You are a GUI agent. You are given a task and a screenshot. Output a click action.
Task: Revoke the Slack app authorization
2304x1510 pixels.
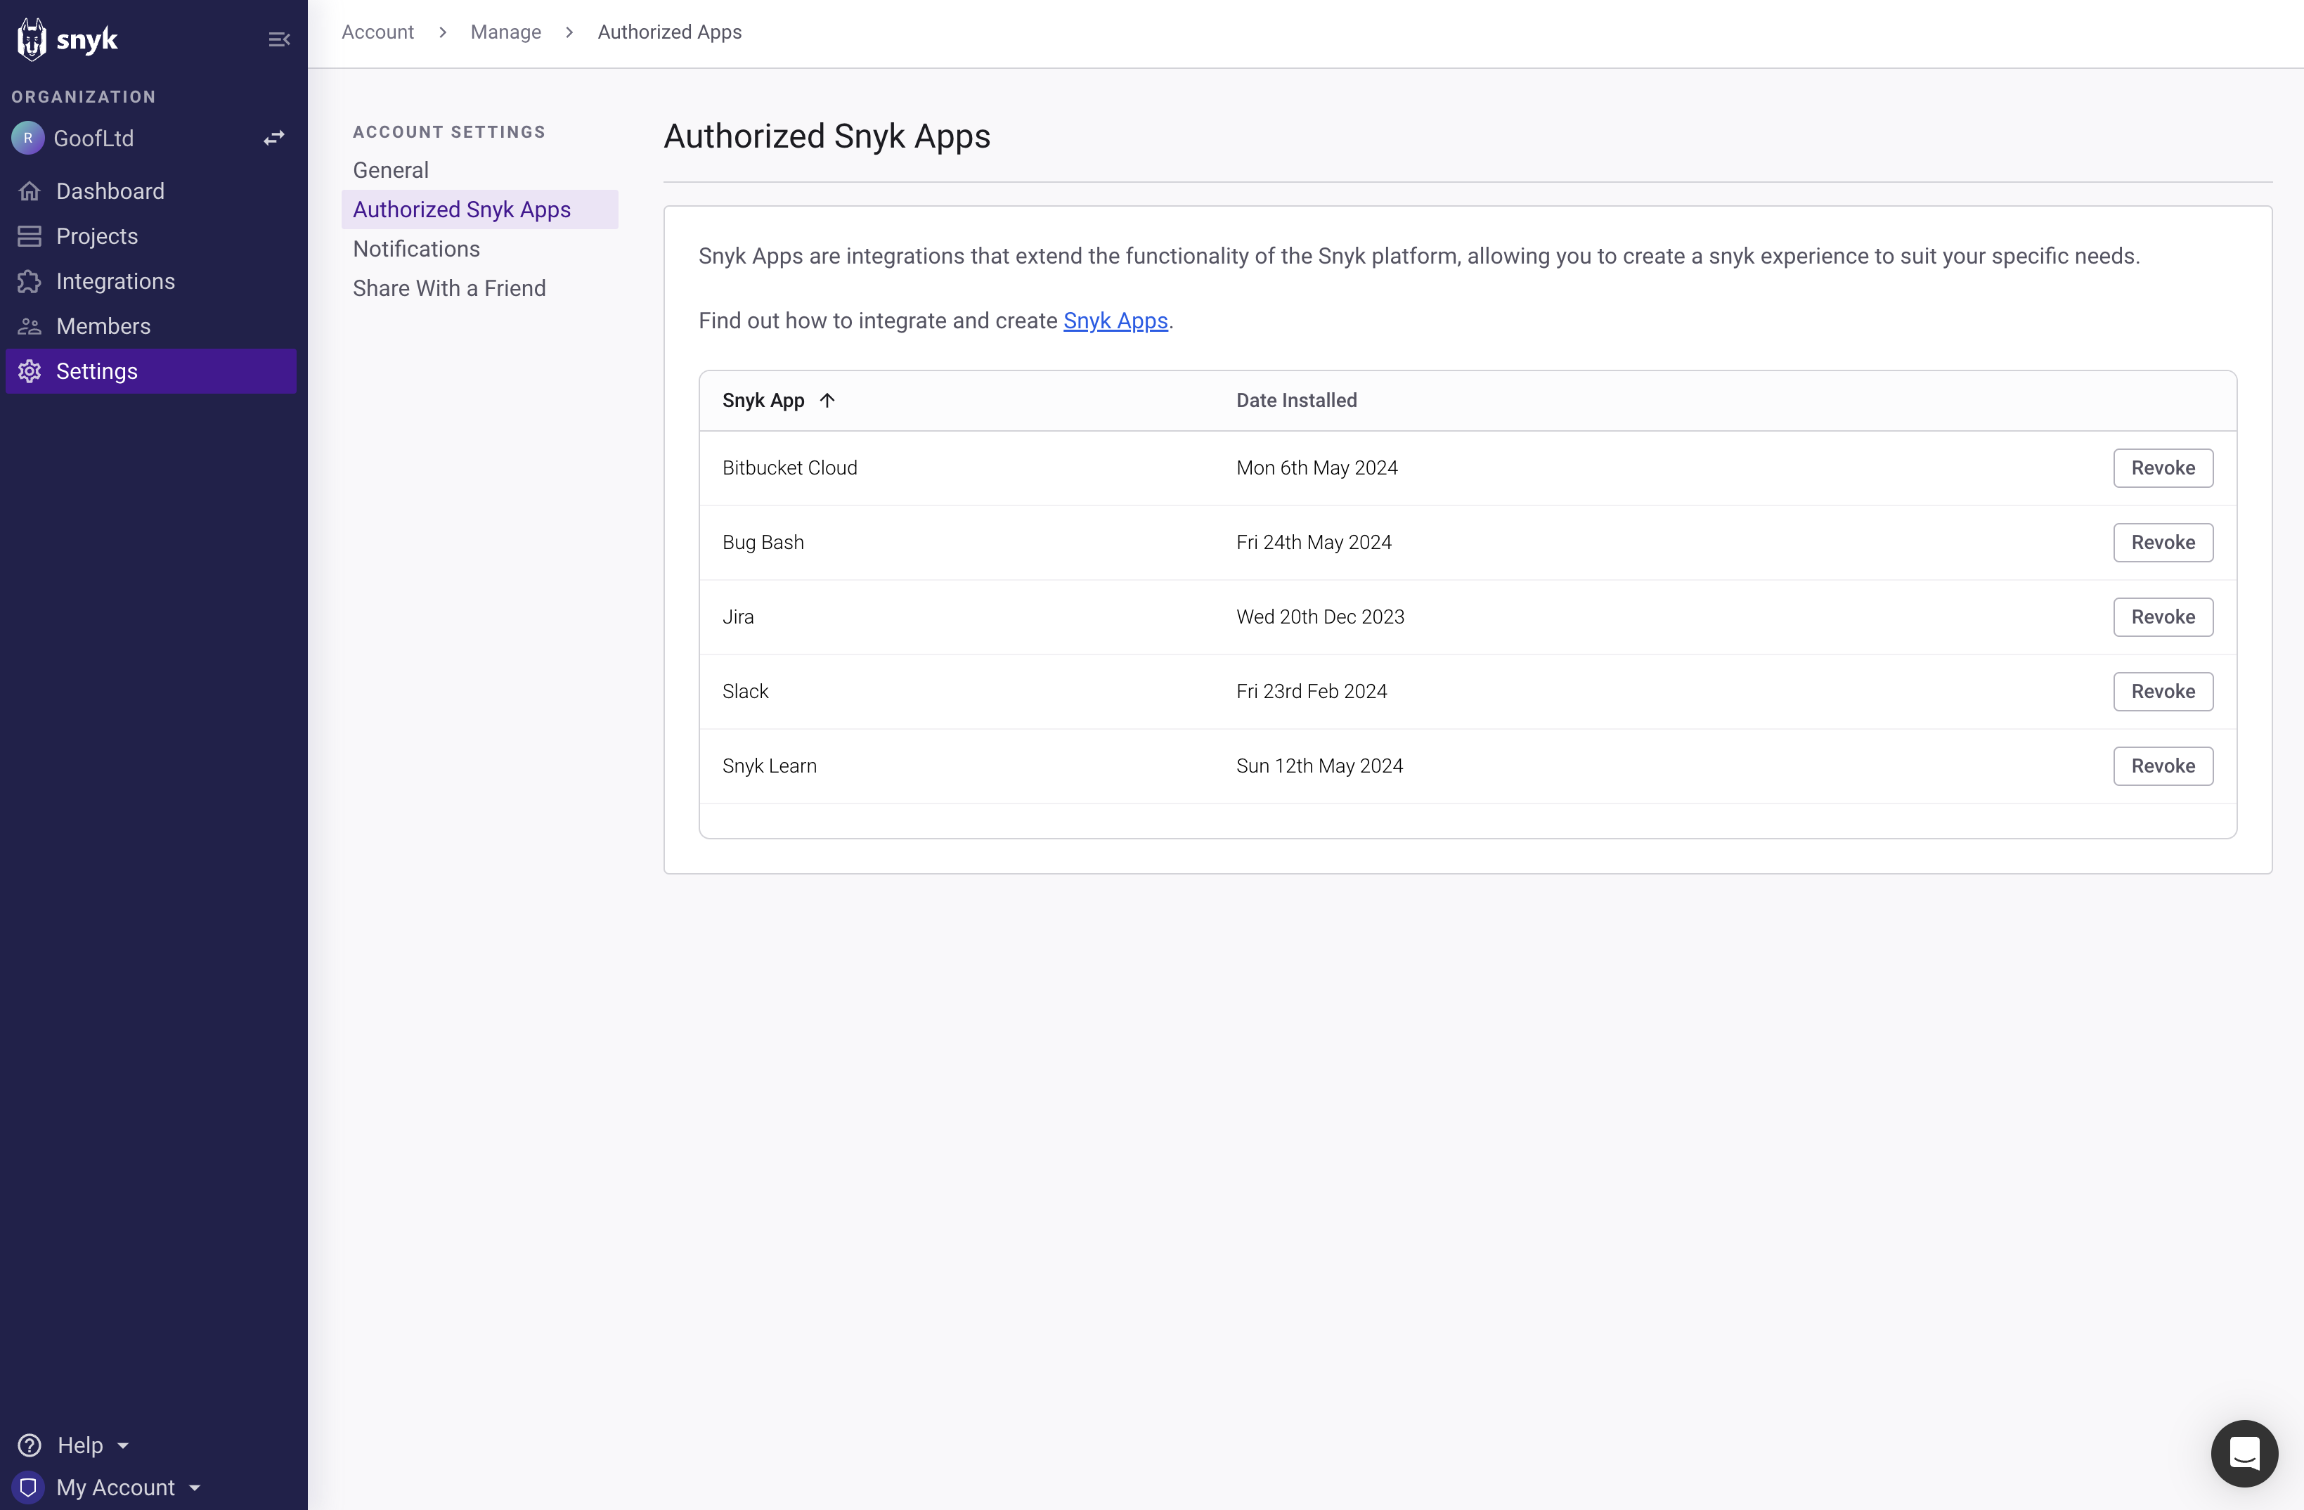(2163, 691)
